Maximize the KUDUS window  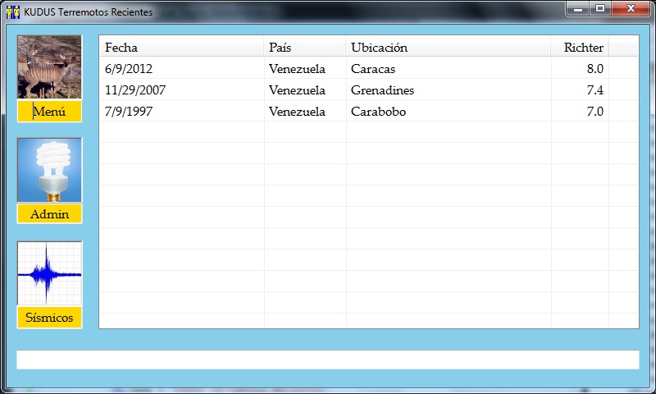[600, 9]
